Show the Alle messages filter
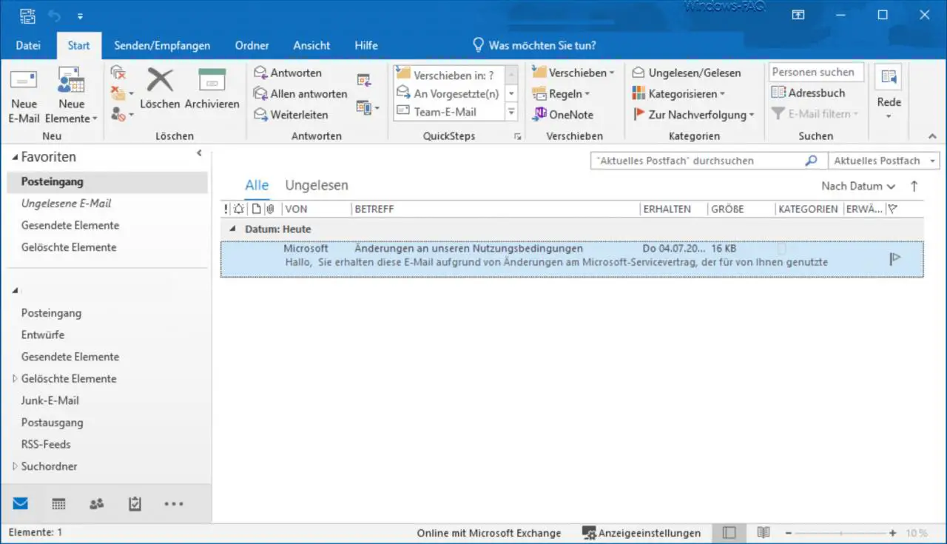This screenshot has width=947, height=544. click(257, 186)
